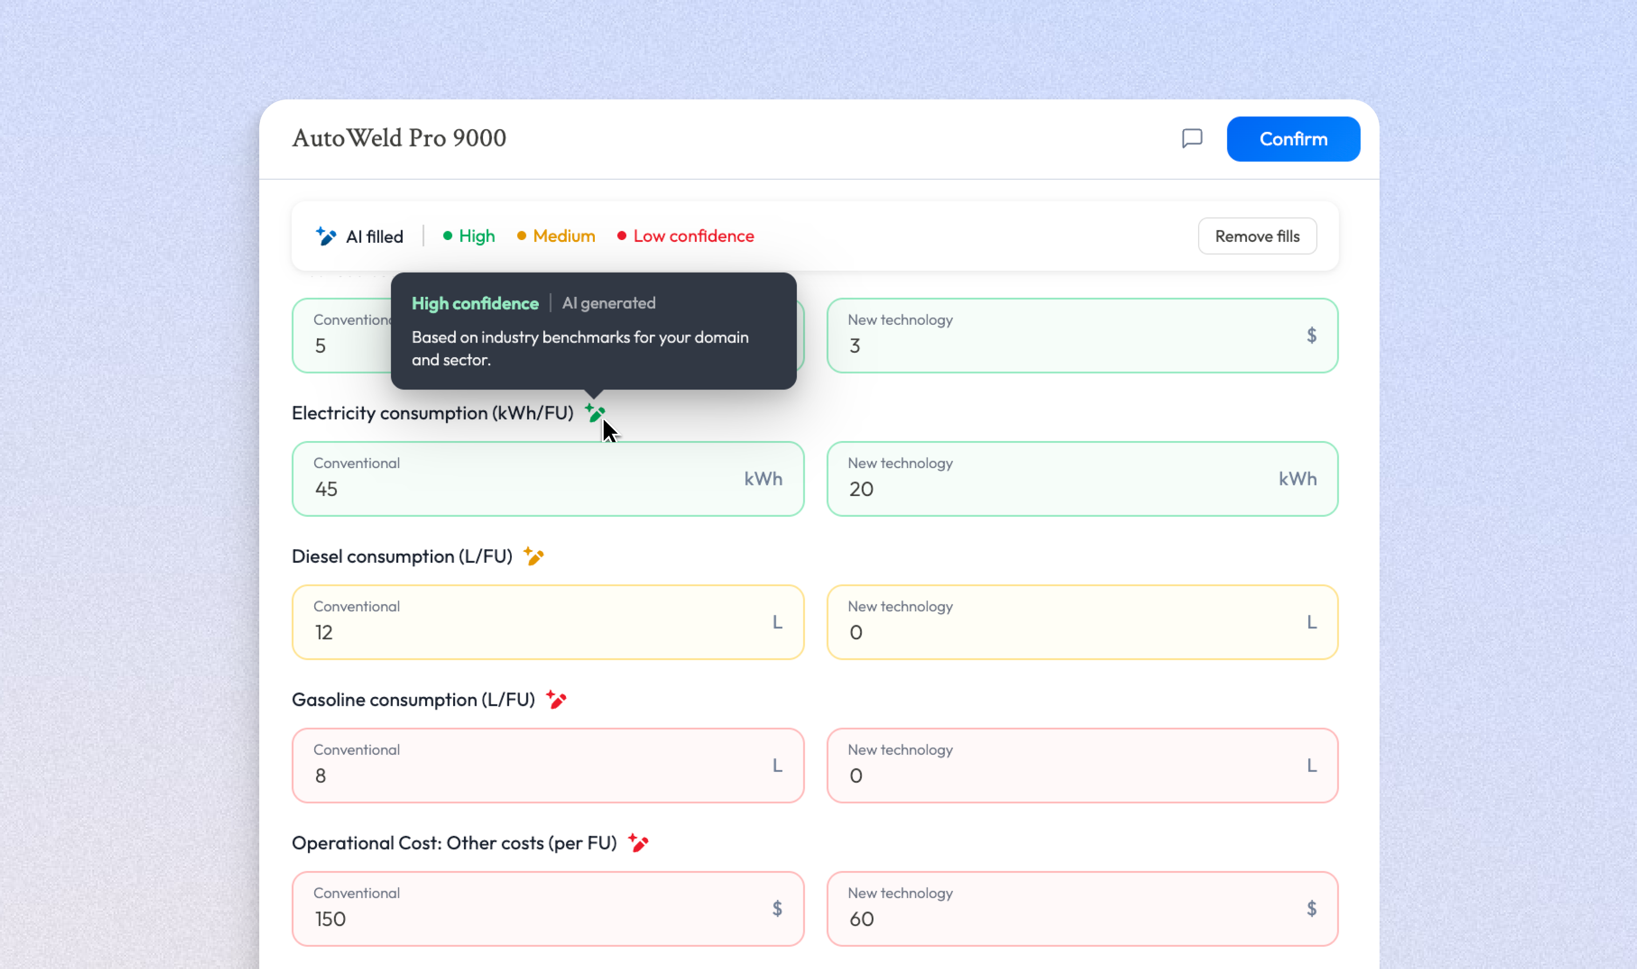The image size is (1637, 969).
Task: Click the yellow AI wand beside Diesel consumption
Action: pyautogui.click(x=534, y=556)
